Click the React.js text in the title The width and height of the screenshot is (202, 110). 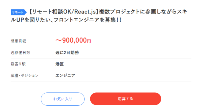pyautogui.click(x=85, y=12)
